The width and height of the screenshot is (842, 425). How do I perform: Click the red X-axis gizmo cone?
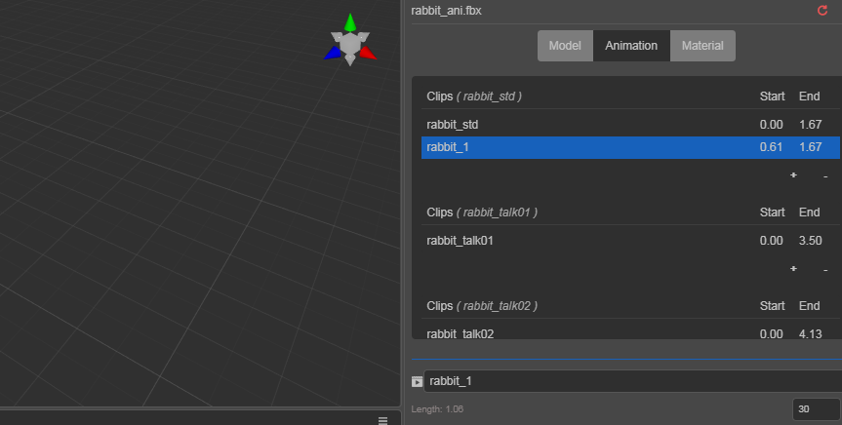pyautogui.click(x=368, y=53)
